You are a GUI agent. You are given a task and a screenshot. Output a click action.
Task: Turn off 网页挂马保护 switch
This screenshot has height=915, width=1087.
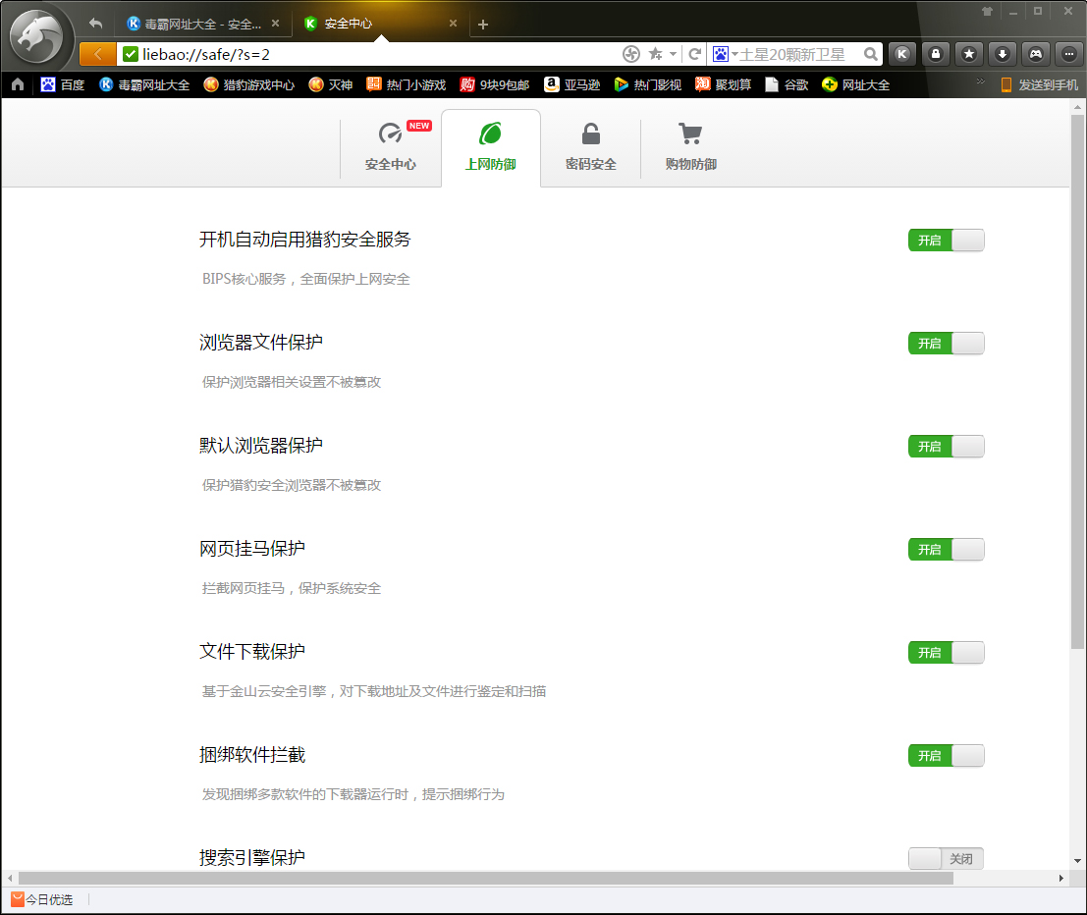pos(946,549)
